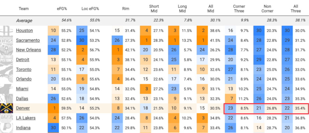Open the Houston team link
The width and height of the screenshot is (309, 133).
click(24, 30)
